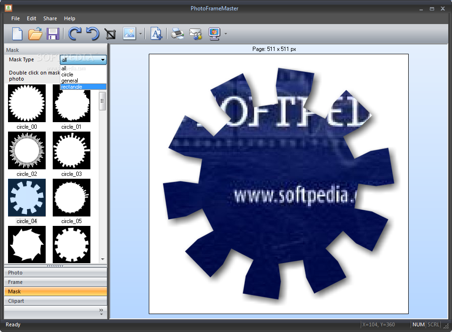Open the arrow beside Add photo icon
The image size is (452, 332).
tap(140, 34)
